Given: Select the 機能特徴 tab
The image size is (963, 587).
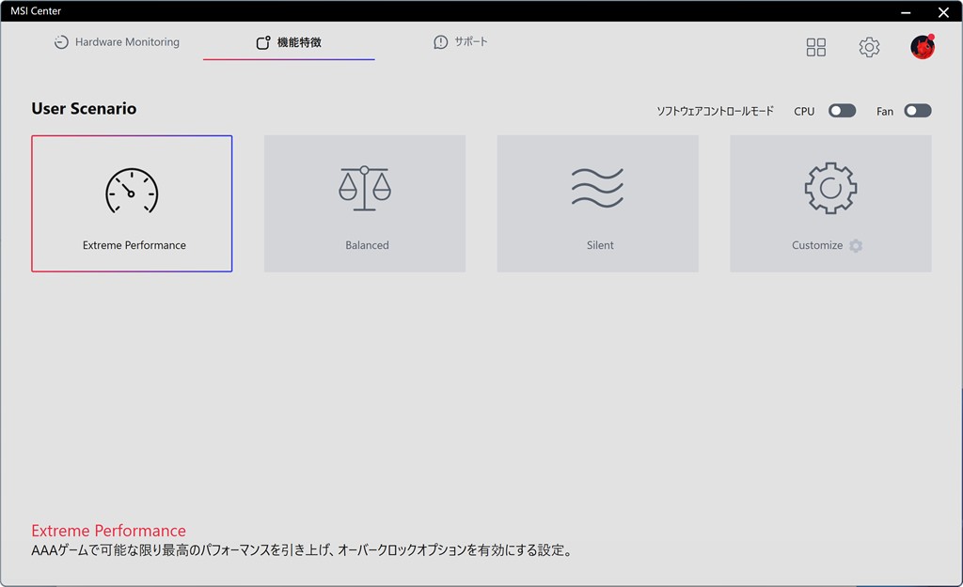Looking at the screenshot, I should [x=289, y=43].
